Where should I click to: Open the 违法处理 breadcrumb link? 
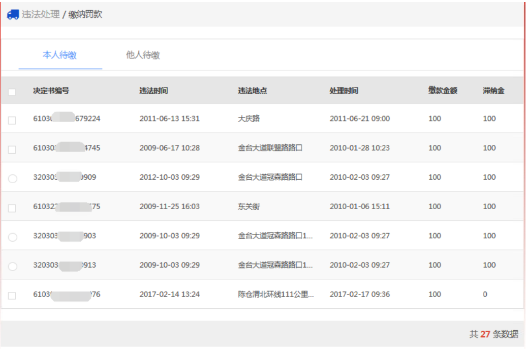pyautogui.click(x=41, y=15)
